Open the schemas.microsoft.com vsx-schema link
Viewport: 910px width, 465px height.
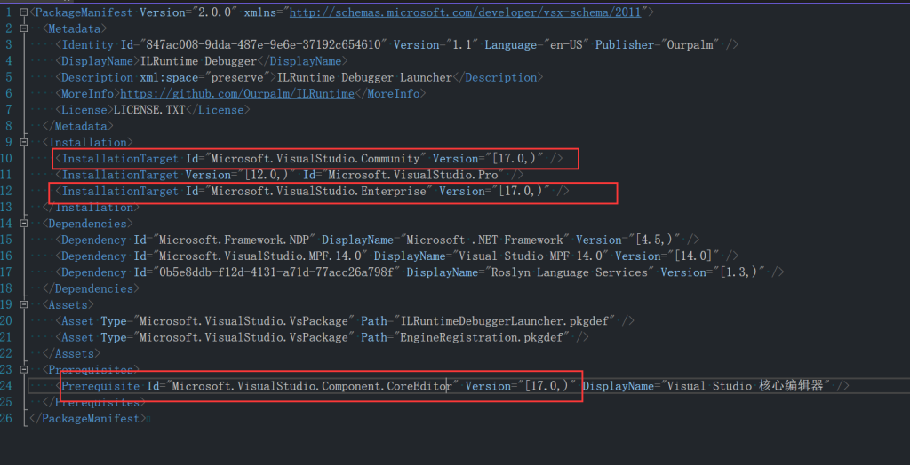(465, 12)
